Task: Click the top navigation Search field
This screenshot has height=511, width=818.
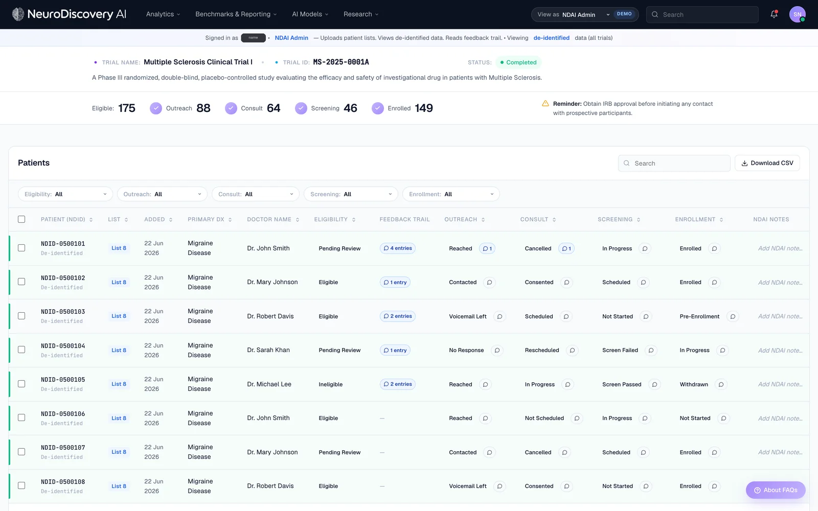Action: click(702, 14)
